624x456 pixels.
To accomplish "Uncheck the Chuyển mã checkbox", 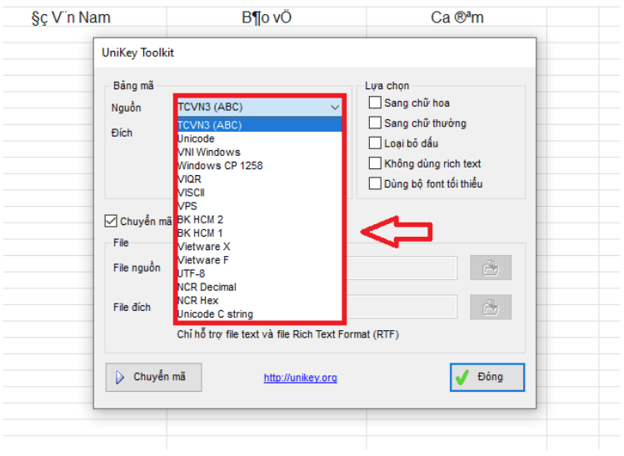I will pos(111,221).
